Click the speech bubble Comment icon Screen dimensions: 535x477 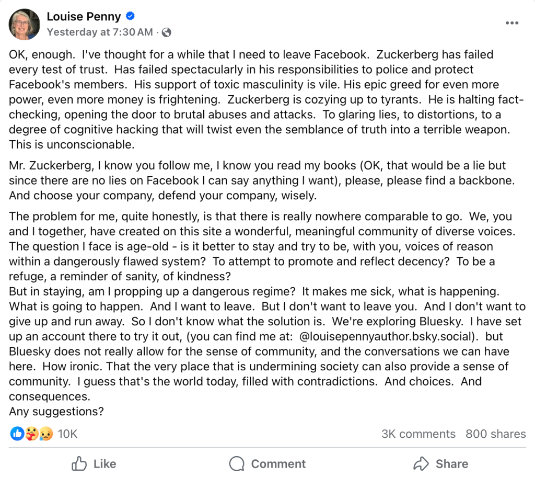(x=237, y=463)
